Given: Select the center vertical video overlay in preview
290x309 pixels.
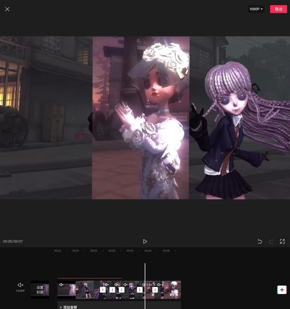Looking at the screenshot, I should tap(141, 118).
